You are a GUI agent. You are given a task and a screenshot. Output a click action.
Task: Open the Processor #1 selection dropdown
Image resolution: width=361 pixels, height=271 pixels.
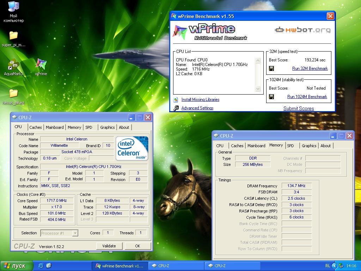point(75,233)
